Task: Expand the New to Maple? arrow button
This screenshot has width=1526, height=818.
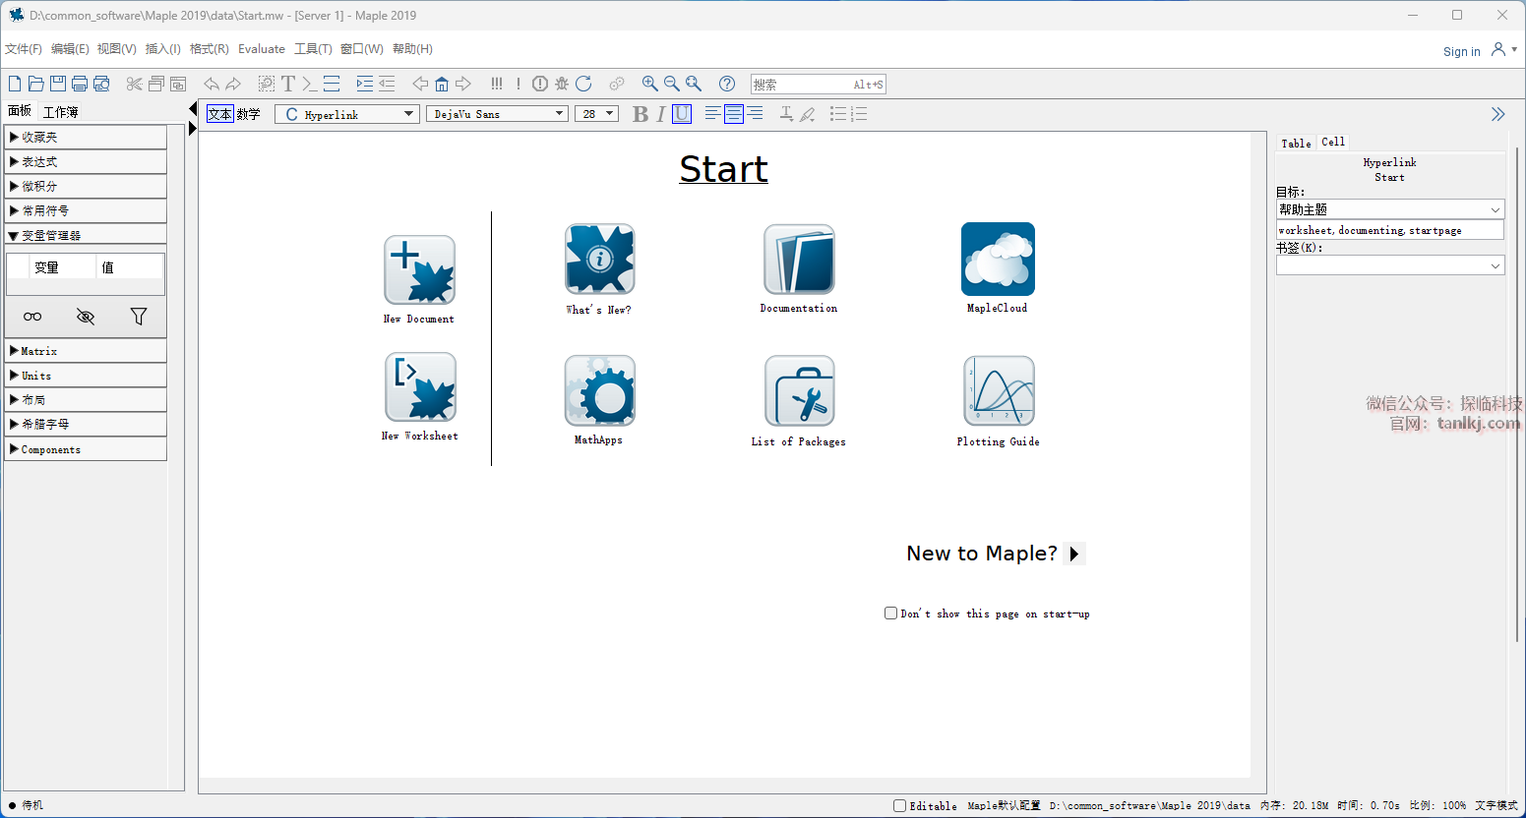Action: pyautogui.click(x=1074, y=554)
